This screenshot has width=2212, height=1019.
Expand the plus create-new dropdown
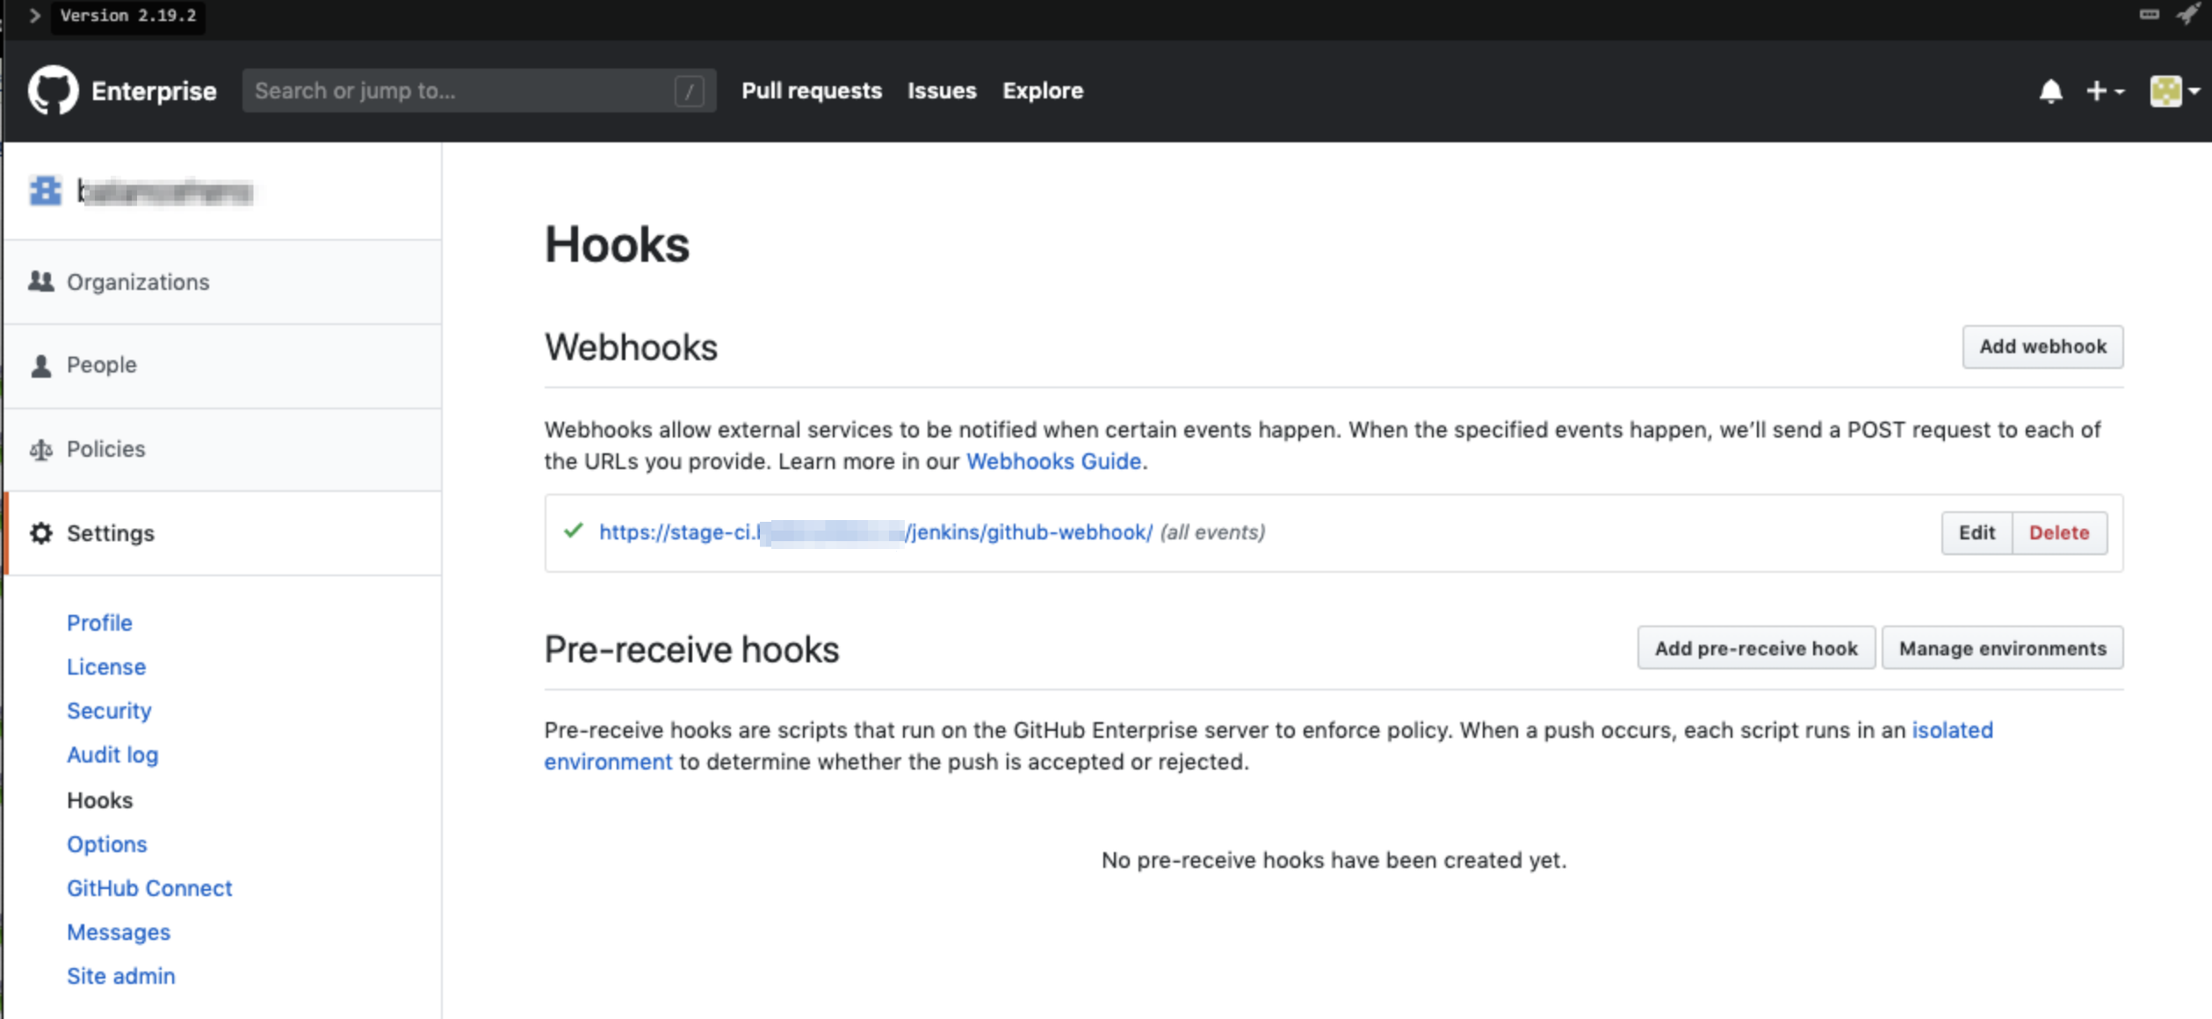coord(2104,91)
